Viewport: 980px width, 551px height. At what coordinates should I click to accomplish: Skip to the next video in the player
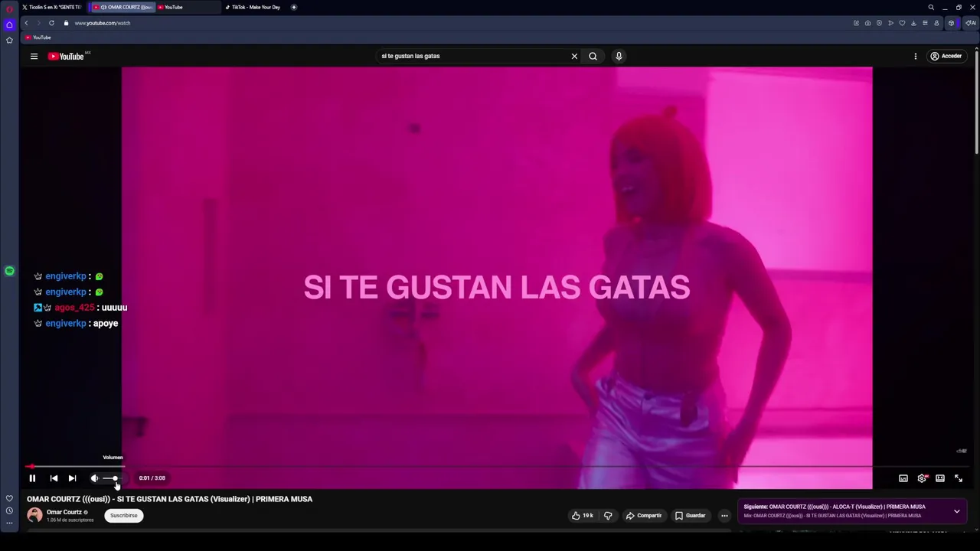pos(72,478)
